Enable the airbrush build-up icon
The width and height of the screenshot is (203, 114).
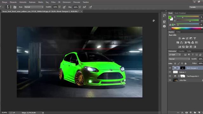(x=84, y=7)
